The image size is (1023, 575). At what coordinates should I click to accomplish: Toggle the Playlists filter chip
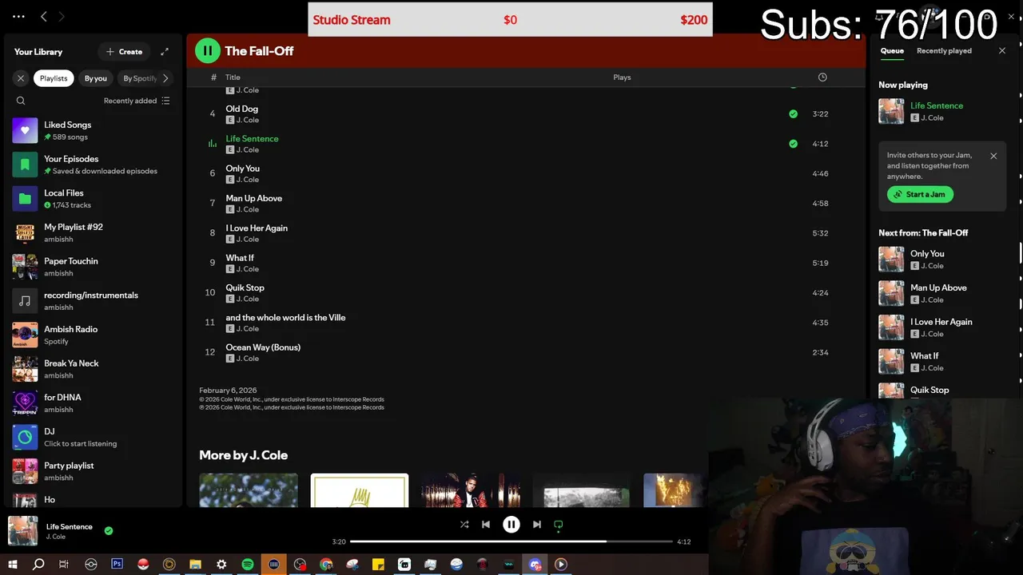(54, 78)
